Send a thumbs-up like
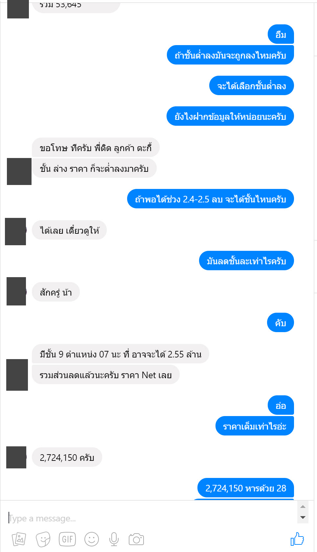The image size is (317, 552). click(x=297, y=539)
